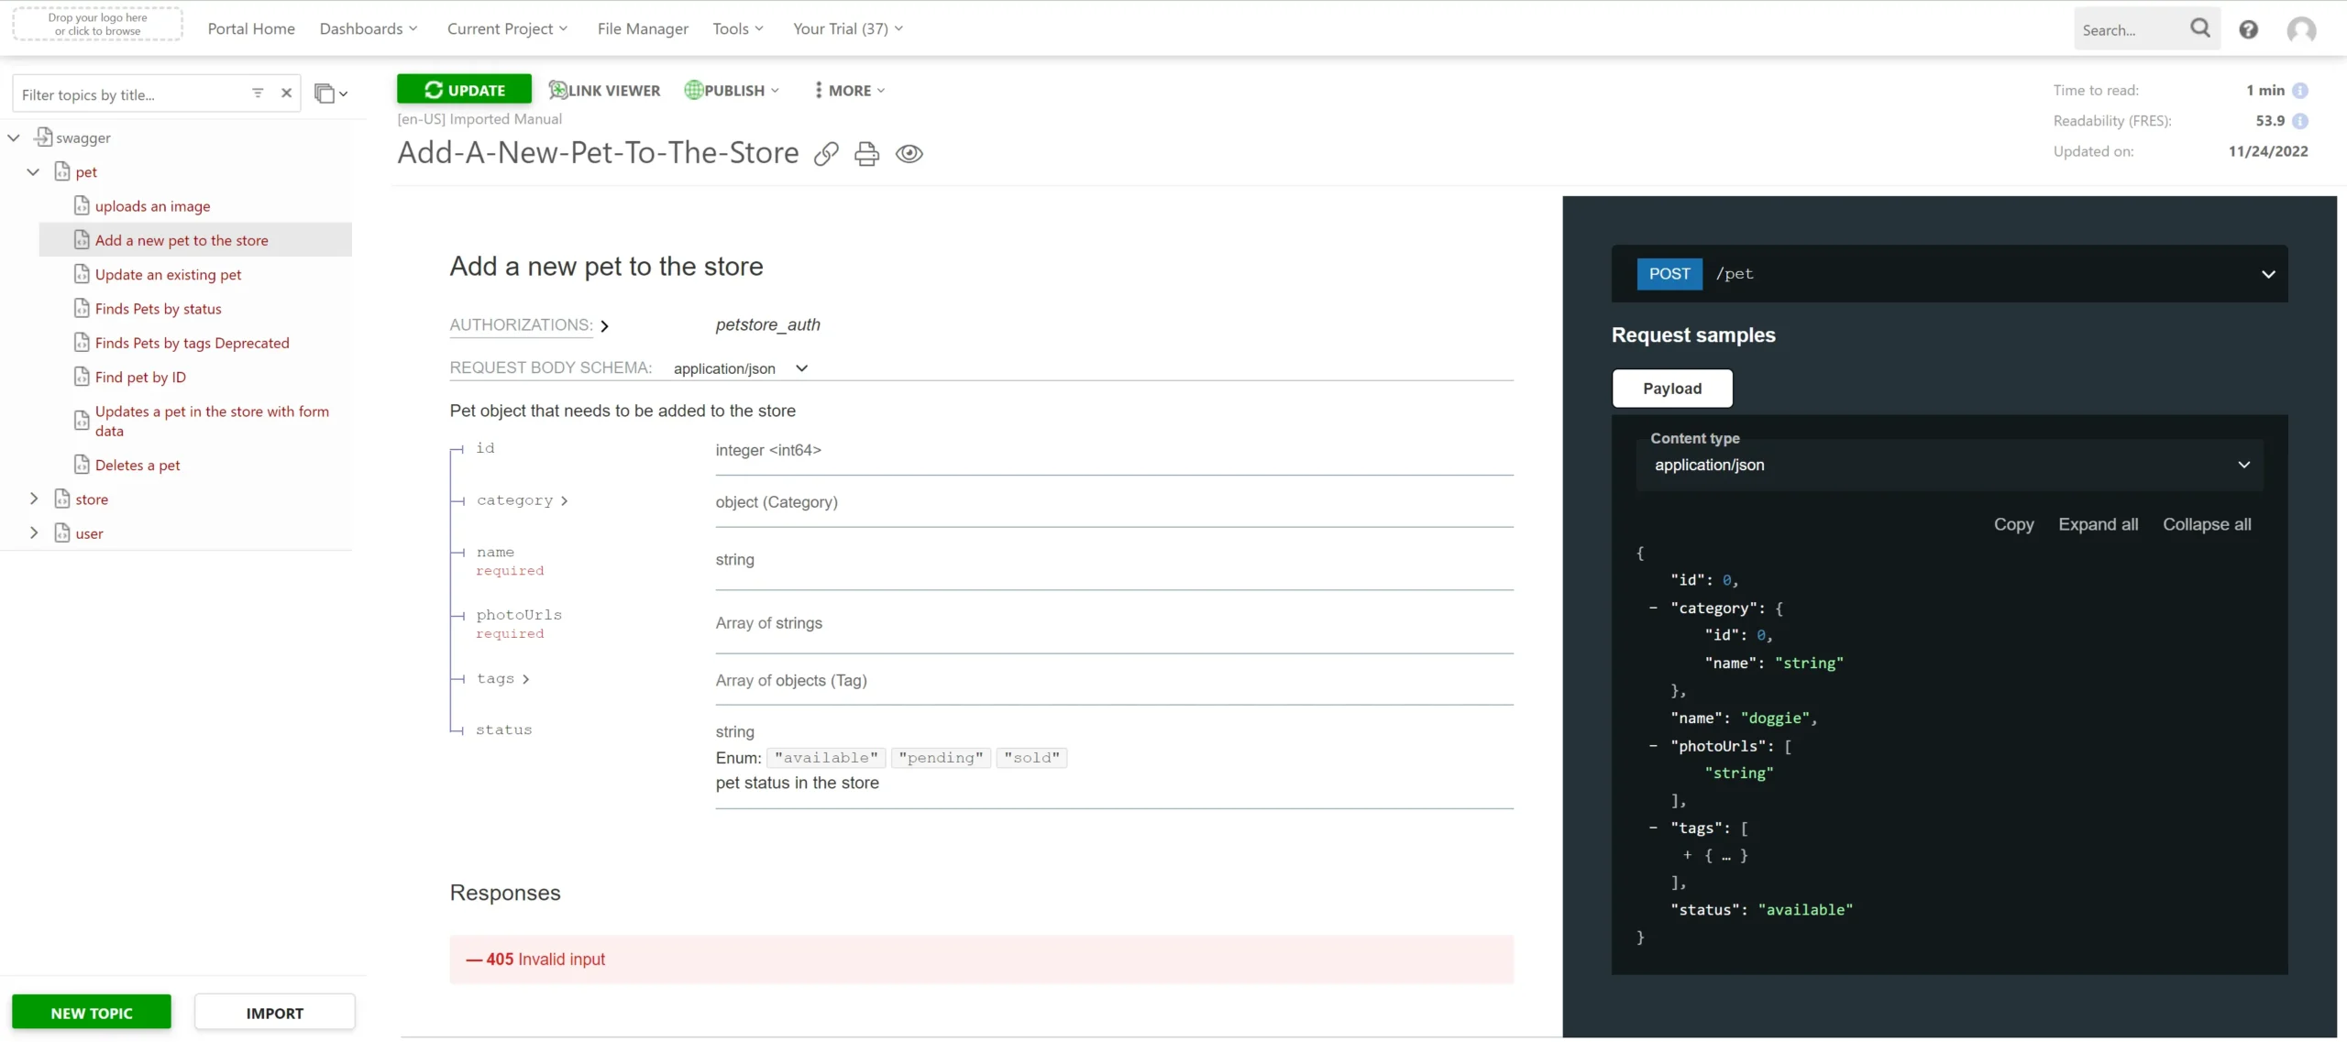Click the Time to read info icon

(x=2302, y=90)
